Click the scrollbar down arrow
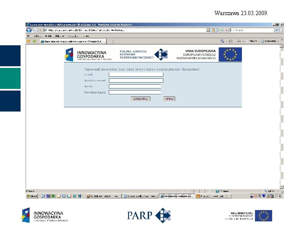The width and height of the screenshot is (294, 226). coord(281,187)
